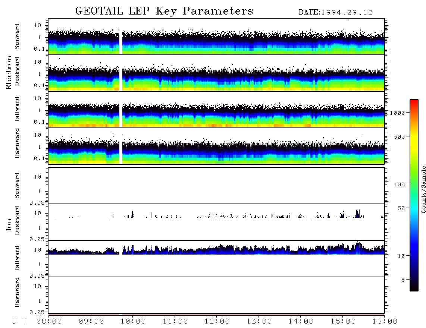The height and width of the screenshot is (328, 426).
Task: Click the 13:00 time tick label
Action: (x=259, y=322)
